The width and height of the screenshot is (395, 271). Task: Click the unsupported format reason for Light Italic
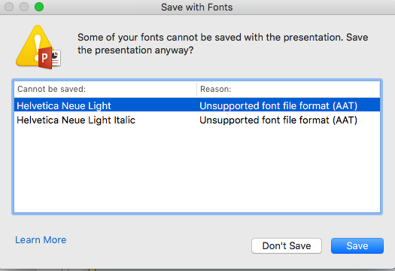[278, 120]
